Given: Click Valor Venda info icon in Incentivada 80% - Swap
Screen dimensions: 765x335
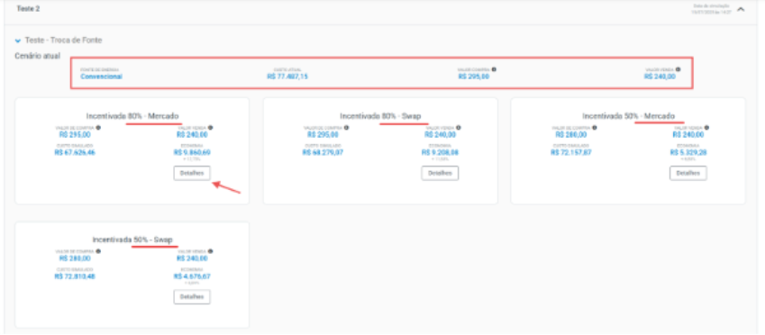Looking at the screenshot, I should [459, 128].
